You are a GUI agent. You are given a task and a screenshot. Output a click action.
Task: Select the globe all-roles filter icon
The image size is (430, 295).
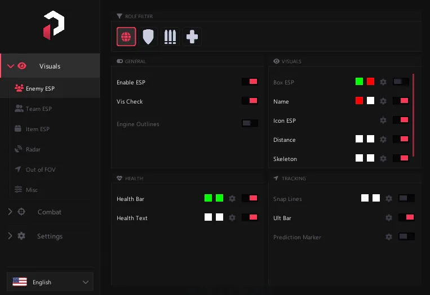[126, 37]
